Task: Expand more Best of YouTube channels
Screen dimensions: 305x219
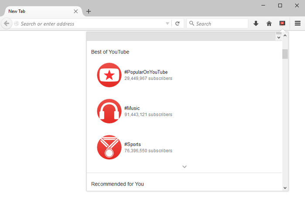Action: pos(184,166)
